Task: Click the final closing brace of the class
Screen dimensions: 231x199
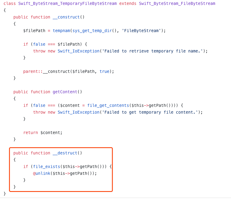Action: [x=5, y=194]
